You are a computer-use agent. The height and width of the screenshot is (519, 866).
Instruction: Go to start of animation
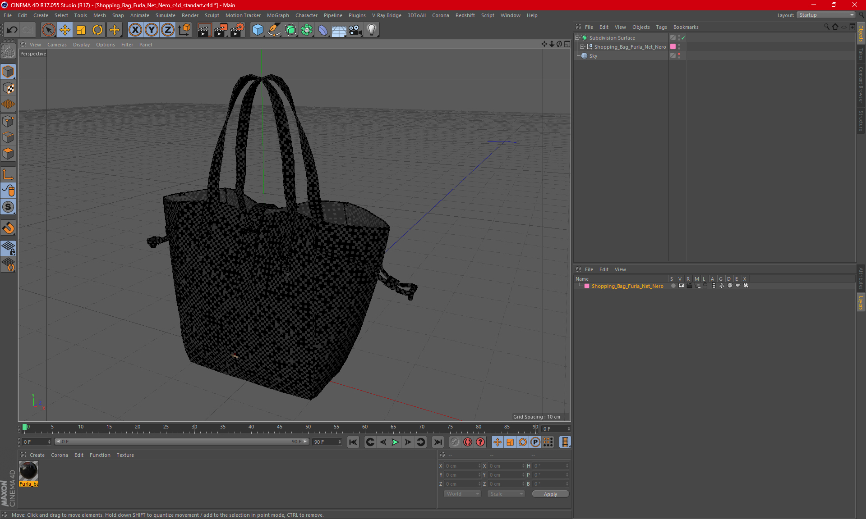[x=353, y=442]
